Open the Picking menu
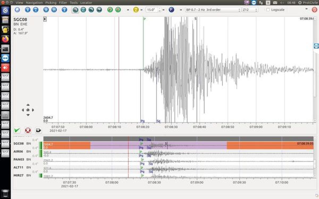319x199 pixels. [51, 3]
